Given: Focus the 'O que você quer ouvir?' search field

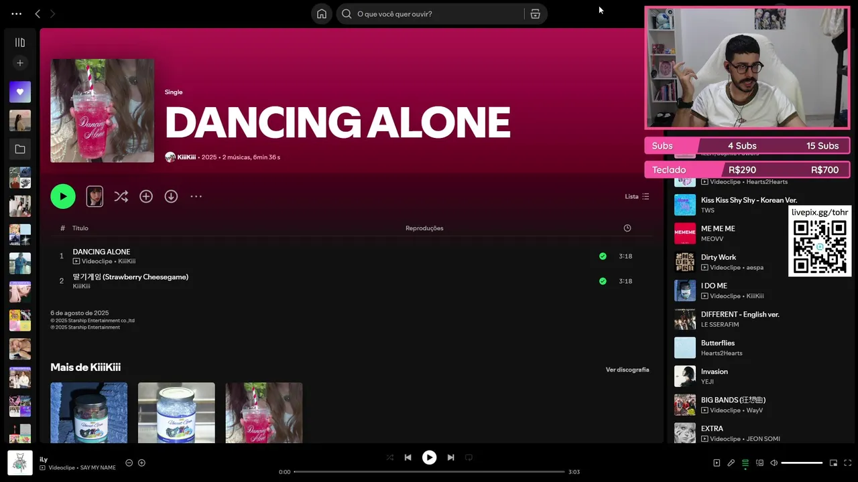Looking at the screenshot, I should click(x=430, y=13).
